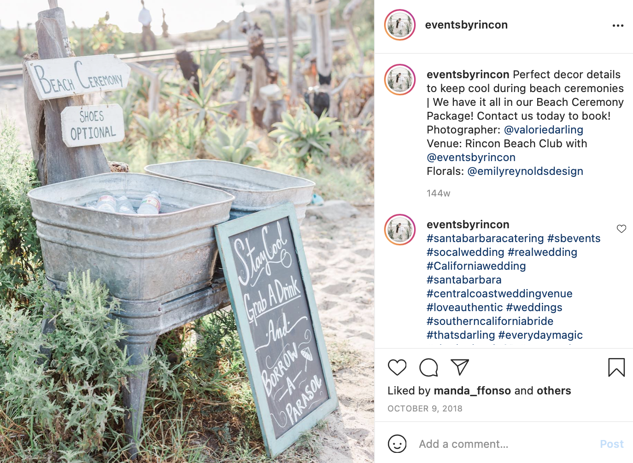Open the caption's eventsbyrincon avatar
The width and height of the screenshot is (633, 463).
tap(400, 80)
